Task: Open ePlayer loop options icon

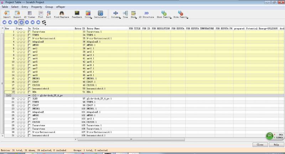Action: tap(44, 22)
